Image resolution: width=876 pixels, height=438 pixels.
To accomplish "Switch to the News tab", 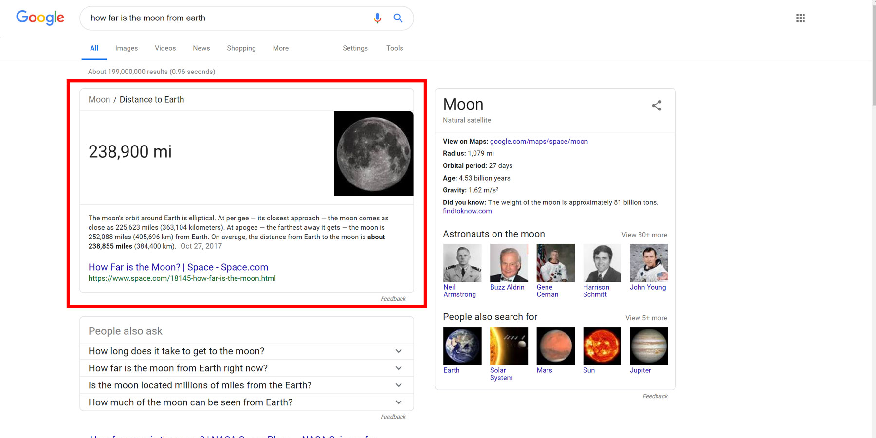I will [201, 48].
